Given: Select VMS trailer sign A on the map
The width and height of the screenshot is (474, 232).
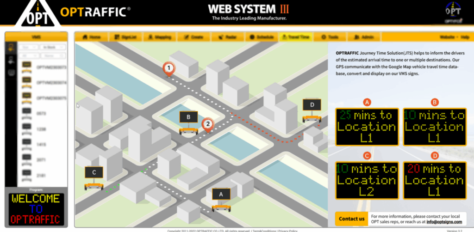Looking at the screenshot, I should 221,200.
